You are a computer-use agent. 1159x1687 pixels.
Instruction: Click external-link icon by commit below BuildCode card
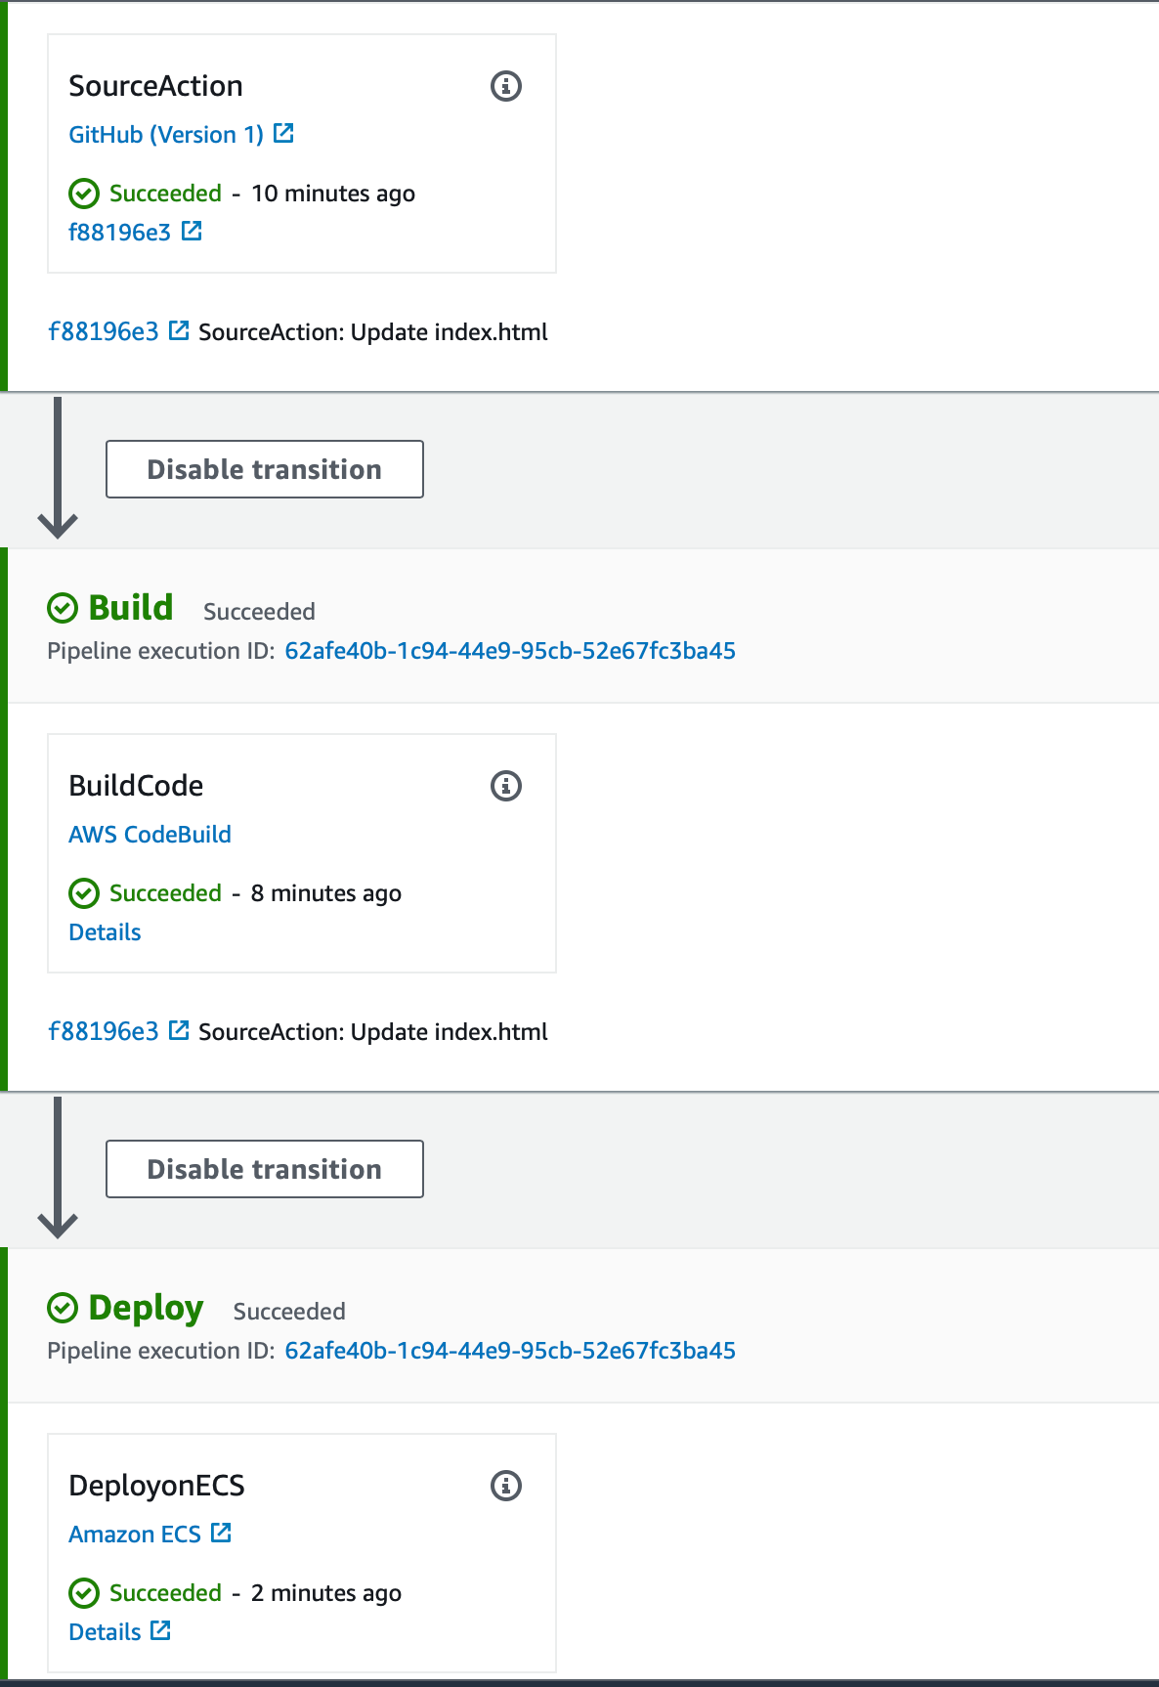coord(179,1030)
